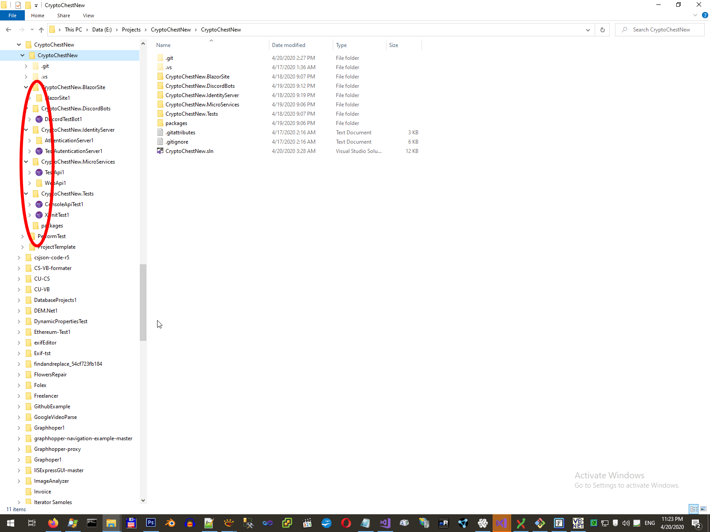Click the volume speaker tray icon
Image resolution: width=710 pixels, height=532 pixels.
[626, 523]
